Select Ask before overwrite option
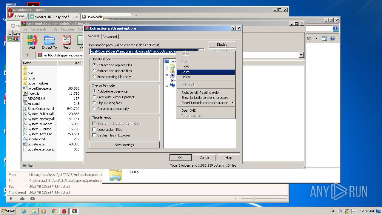 tap(94, 91)
